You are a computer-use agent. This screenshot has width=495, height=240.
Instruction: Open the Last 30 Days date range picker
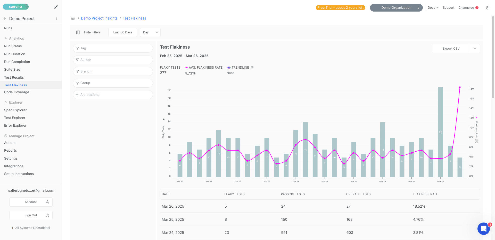pos(123,32)
